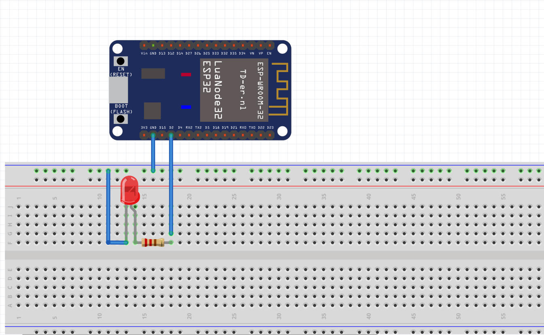
Task: Click the EN pin on the top header
Action: coord(269,46)
